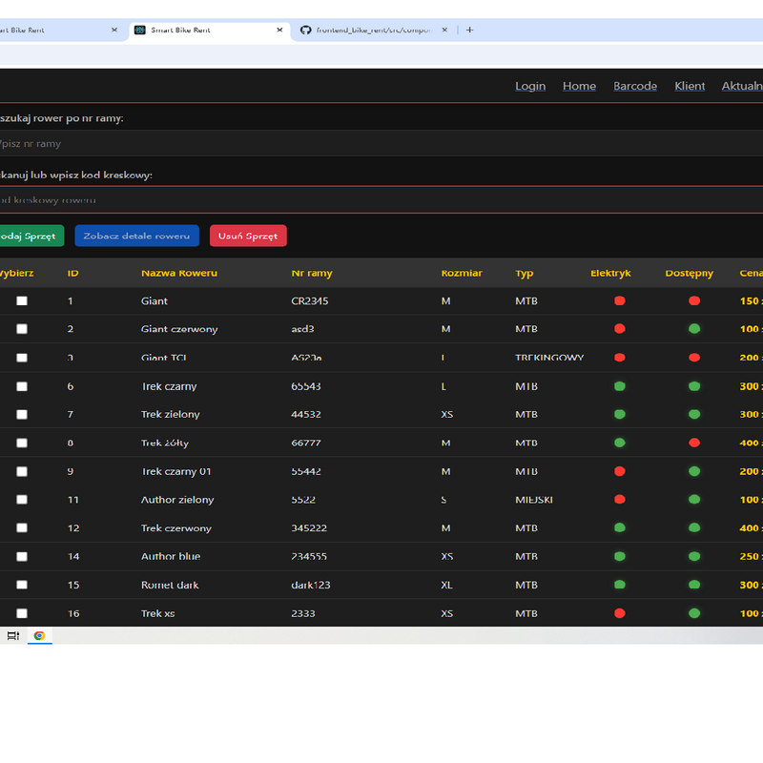Viewport: 763px width, 763px height.
Task: Go to the Klient page
Action: (x=690, y=86)
